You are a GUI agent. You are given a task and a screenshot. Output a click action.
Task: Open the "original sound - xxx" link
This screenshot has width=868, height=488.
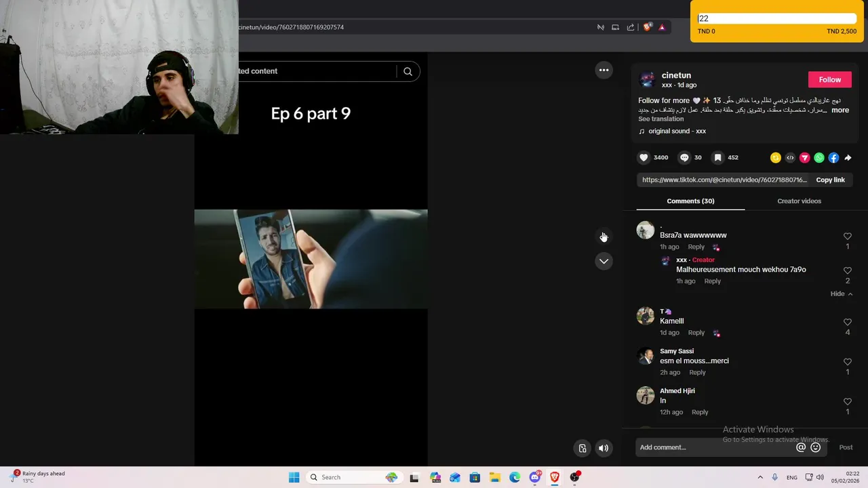677,131
